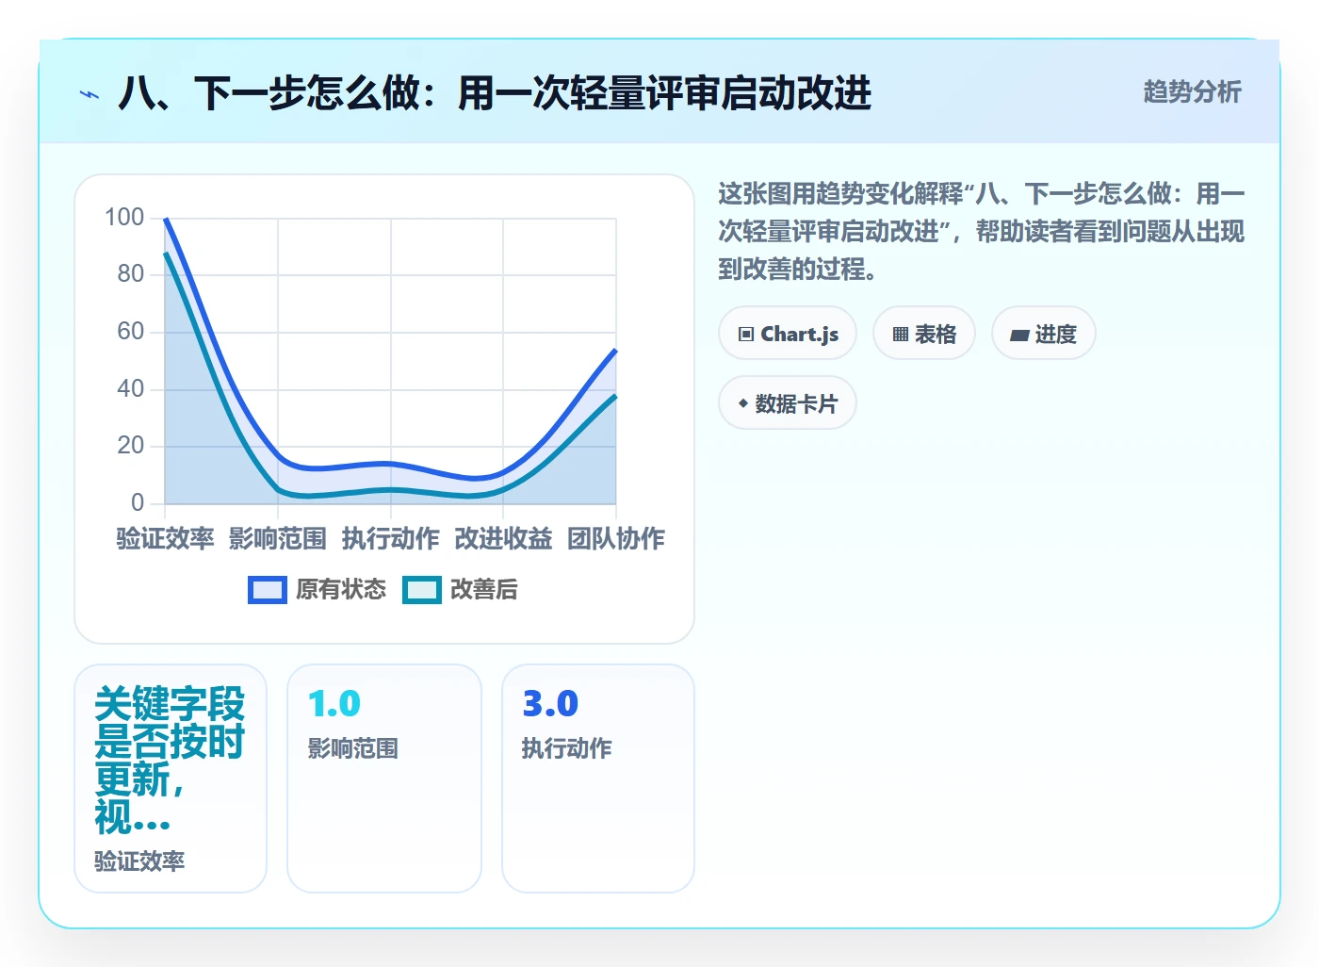Screen dimensions: 1319x967
Task: Click the 验证效率 x-axis label
Action: [165, 539]
